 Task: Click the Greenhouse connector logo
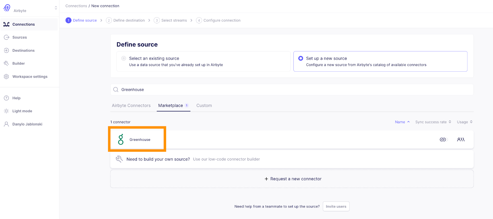click(x=121, y=139)
